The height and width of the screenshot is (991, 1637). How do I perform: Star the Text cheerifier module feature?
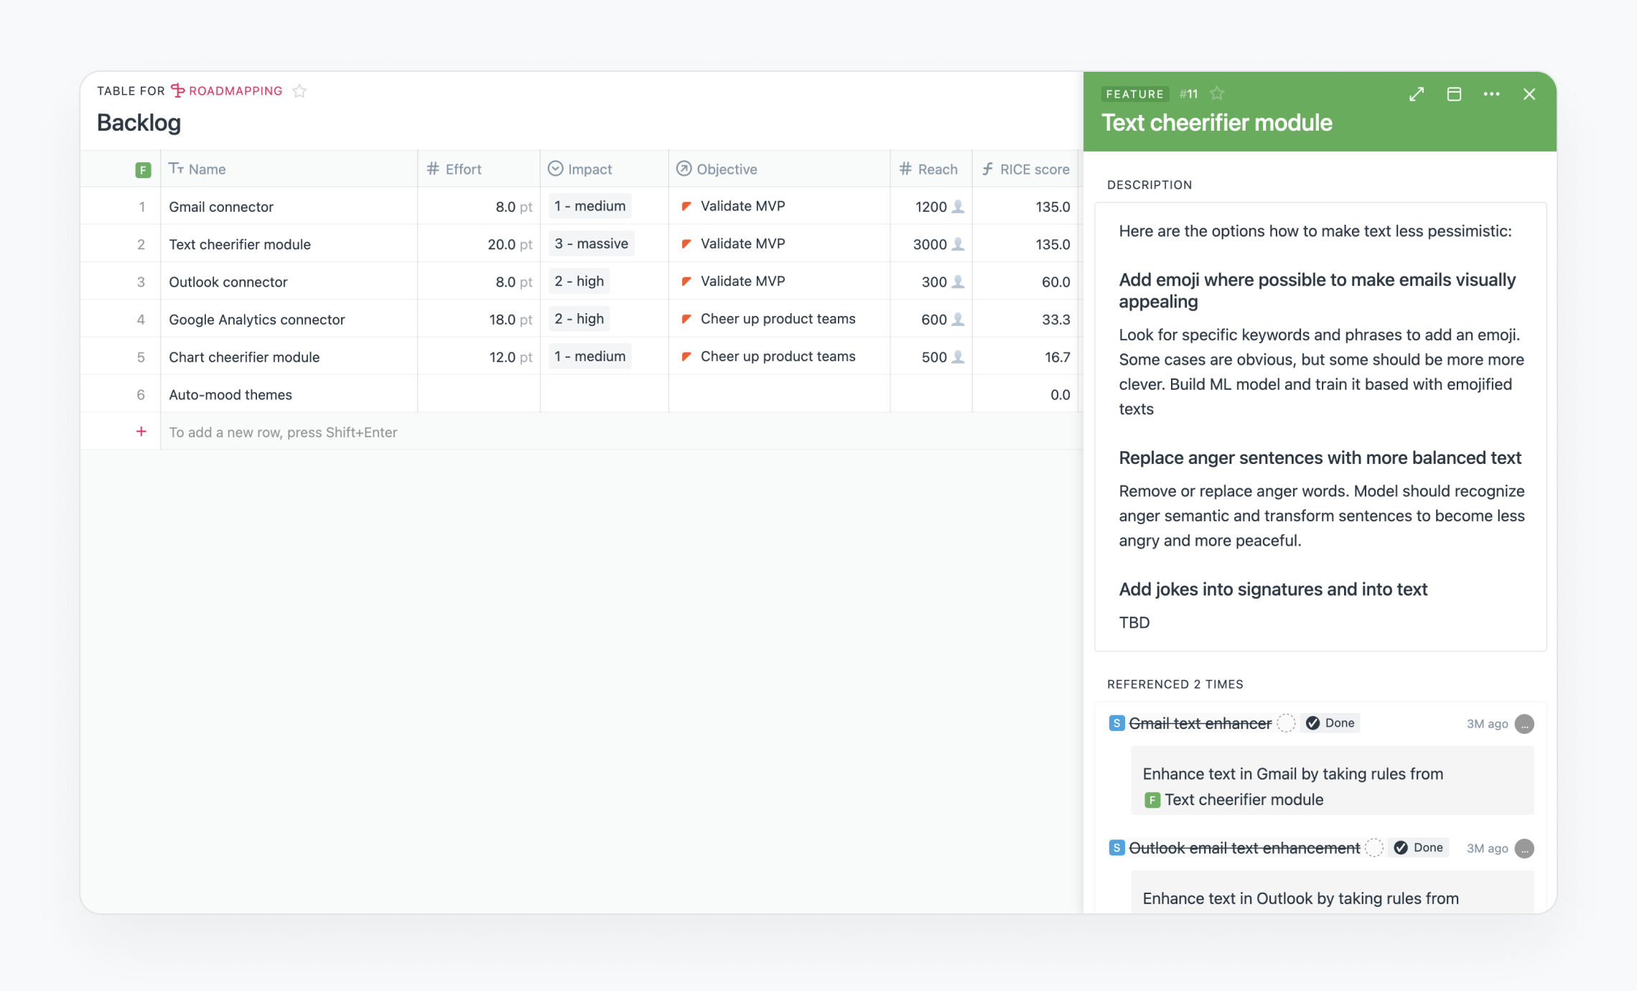point(1217,93)
